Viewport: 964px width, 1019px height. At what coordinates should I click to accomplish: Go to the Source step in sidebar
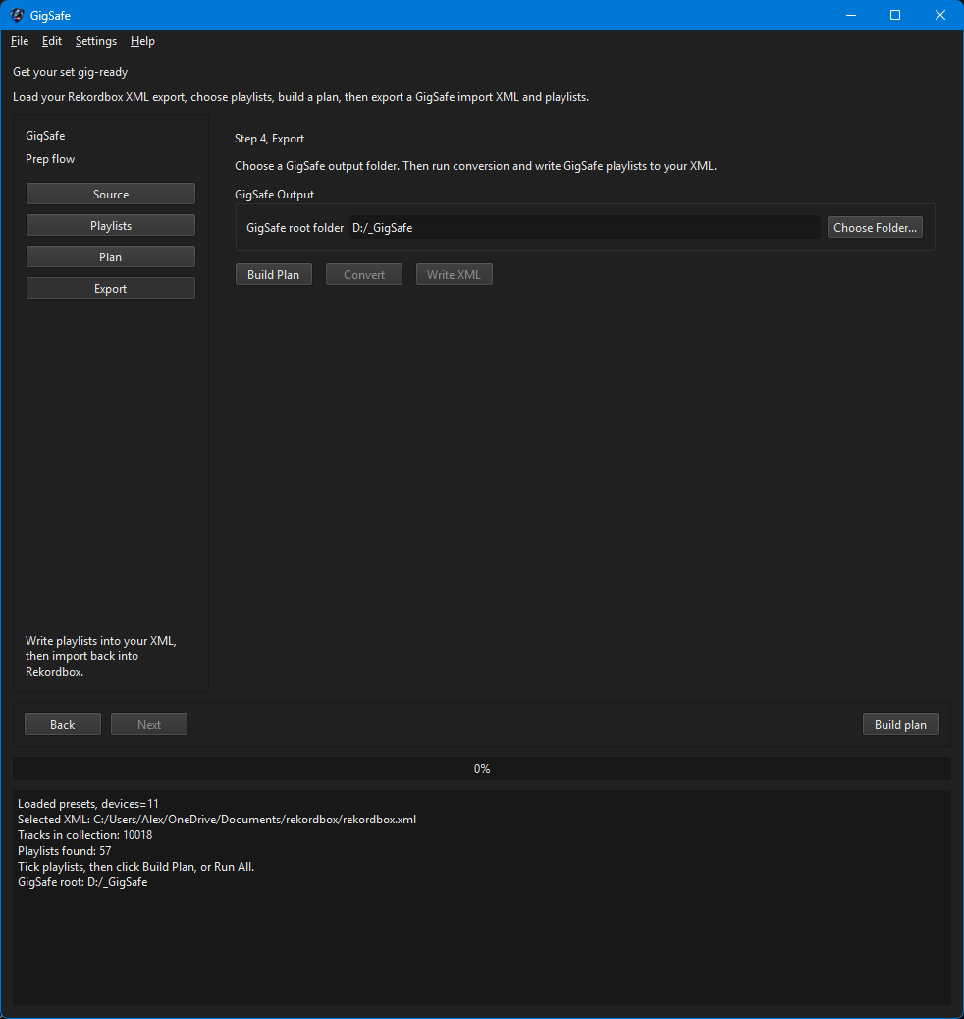tap(111, 195)
